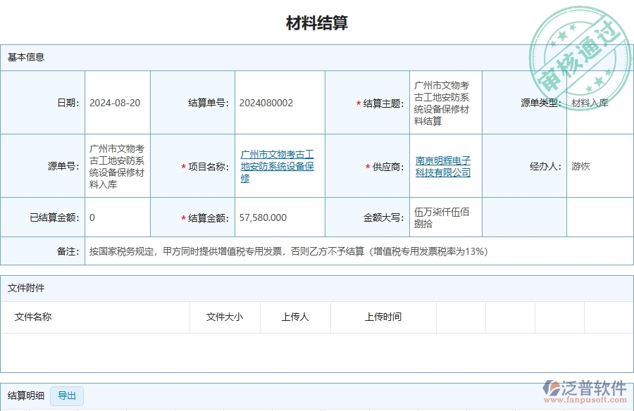
Task: Open the 导出 export function in 结算明细
Action: pos(67,396)
